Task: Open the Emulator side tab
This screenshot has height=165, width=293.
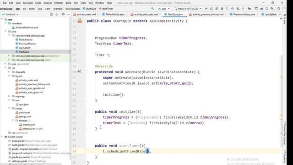Action: [x=285, y=157]
